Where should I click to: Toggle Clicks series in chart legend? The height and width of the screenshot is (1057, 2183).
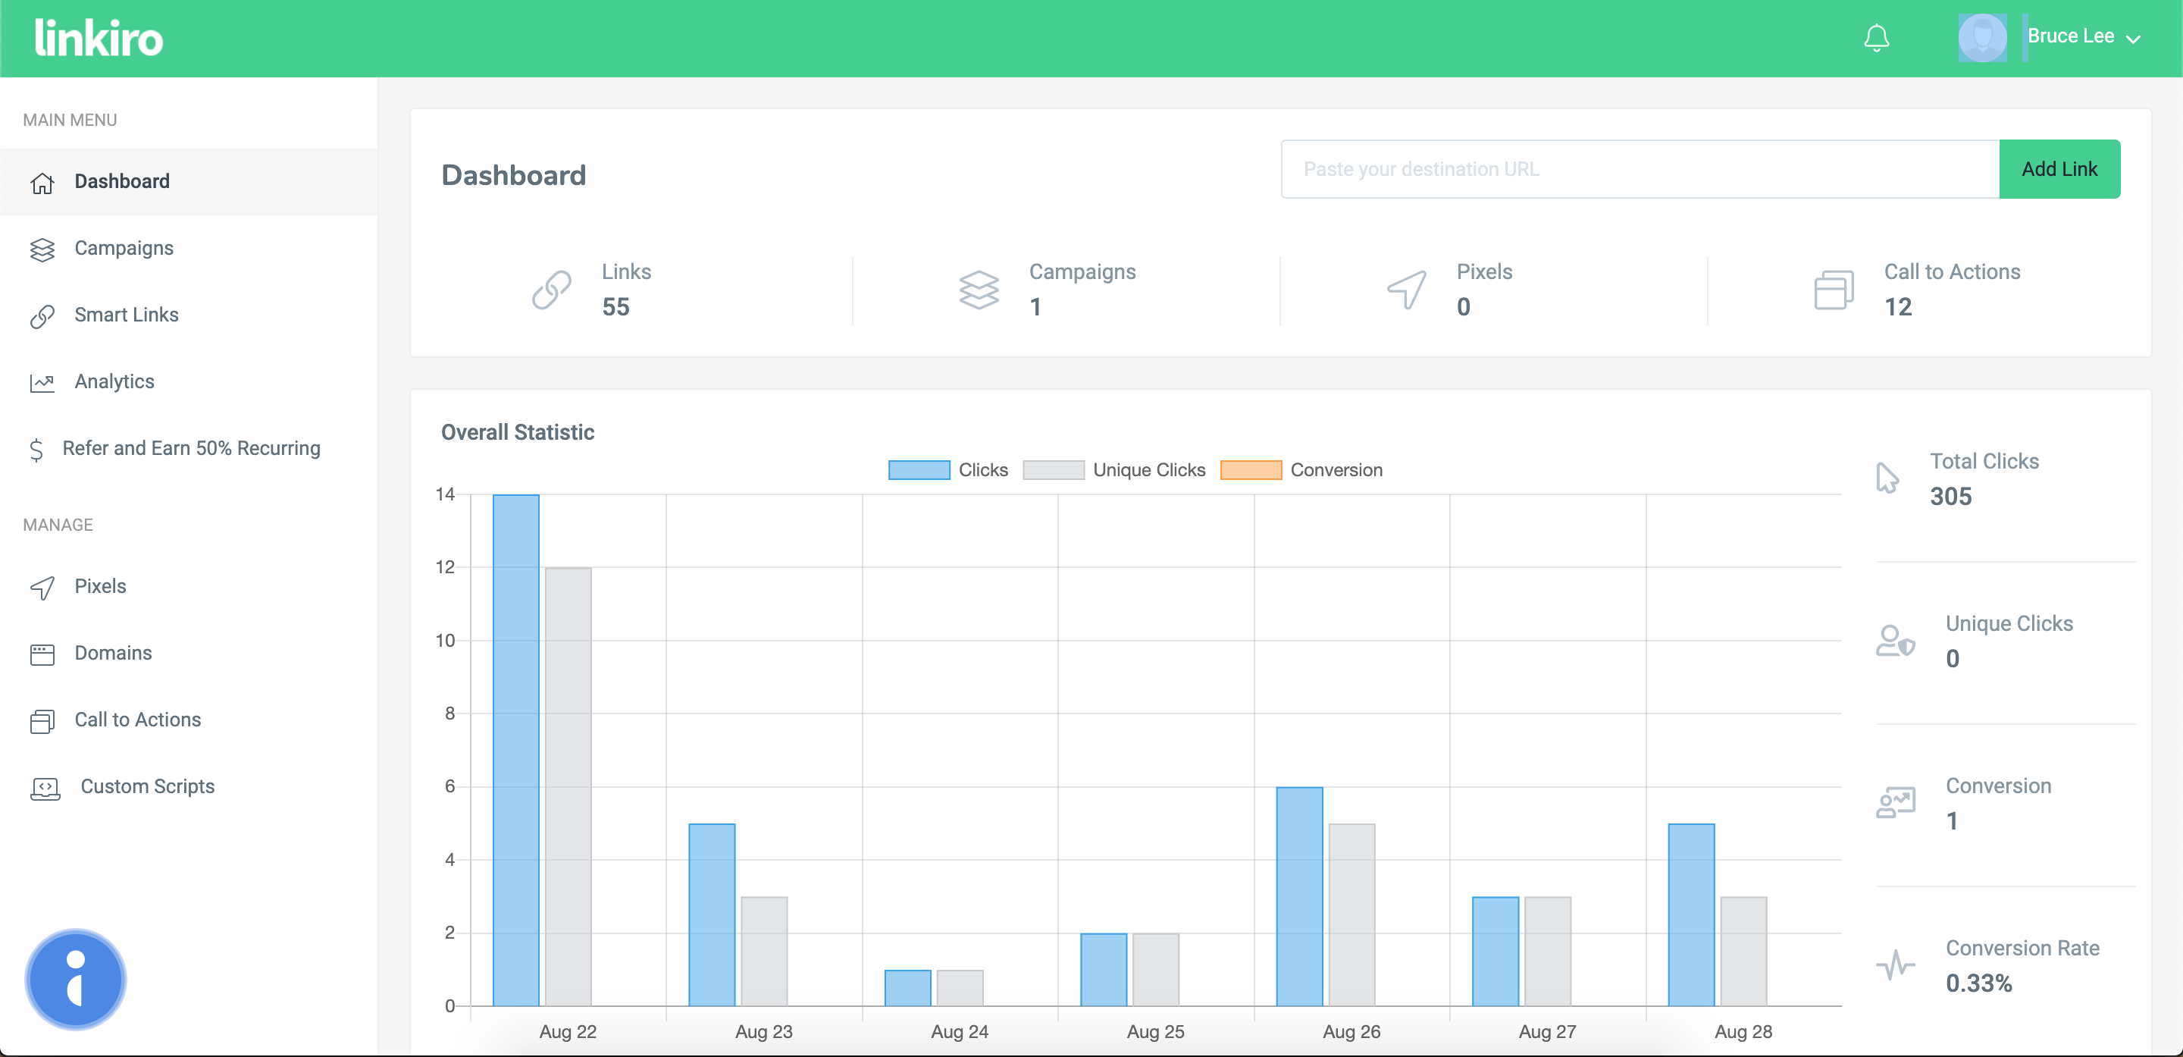click(x=919, y=470)
